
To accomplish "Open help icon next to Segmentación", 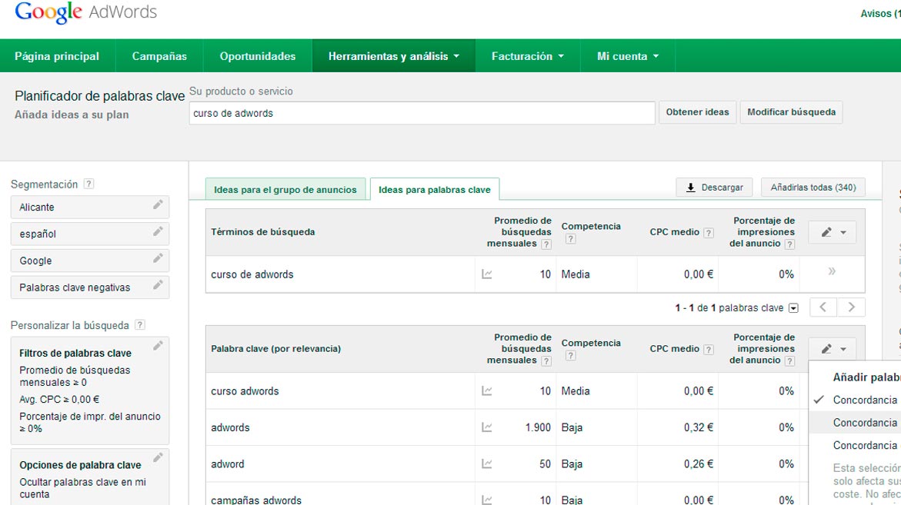I will (88, 184).
